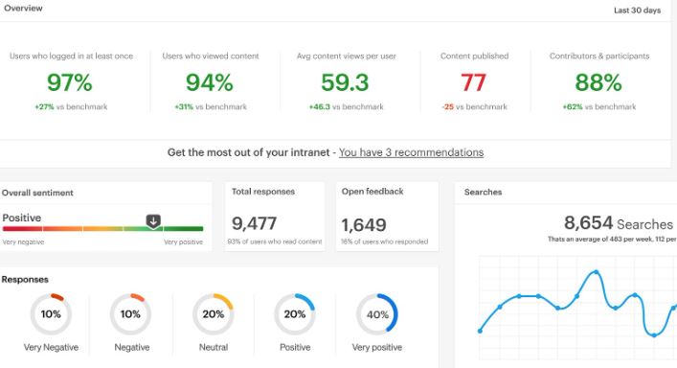Click the 'Positive' sentiment result label
This screenshot has height=368, width=677.
pos(22,218)
